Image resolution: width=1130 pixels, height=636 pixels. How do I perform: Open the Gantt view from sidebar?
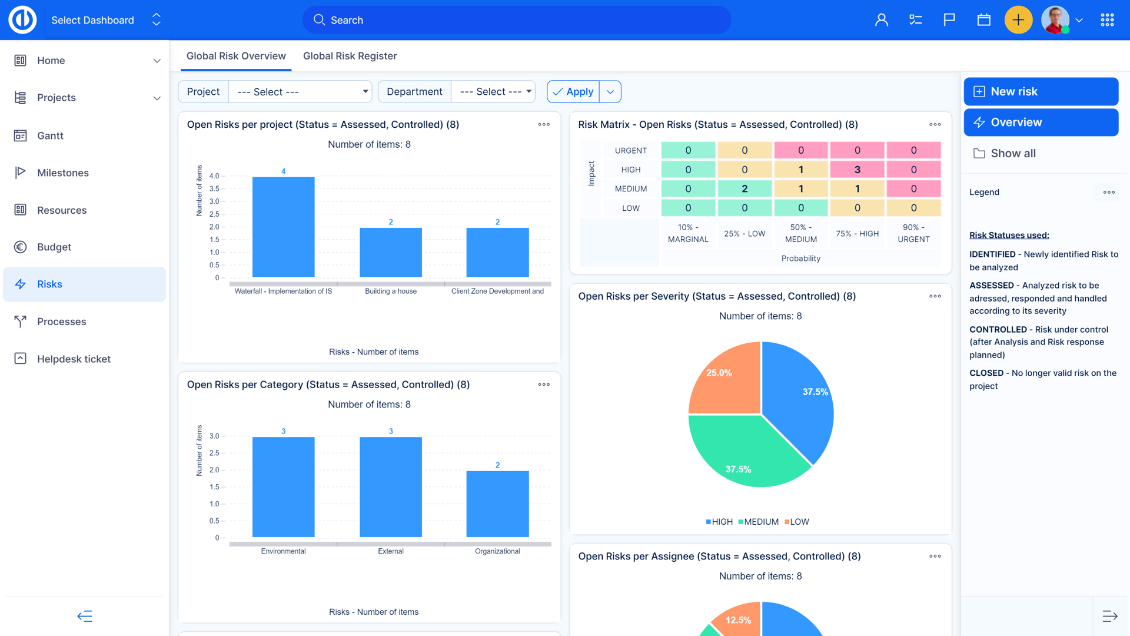[49, 135]
